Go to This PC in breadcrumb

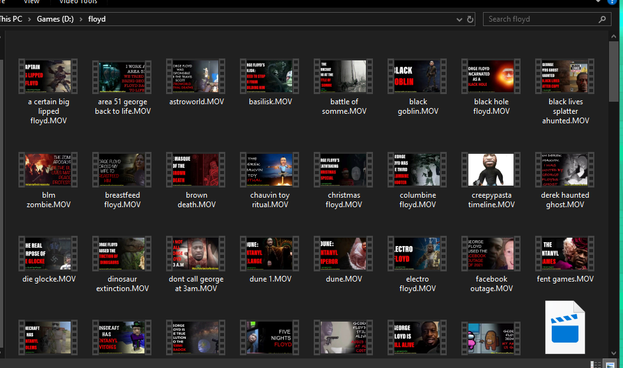(x=11, y=19)
